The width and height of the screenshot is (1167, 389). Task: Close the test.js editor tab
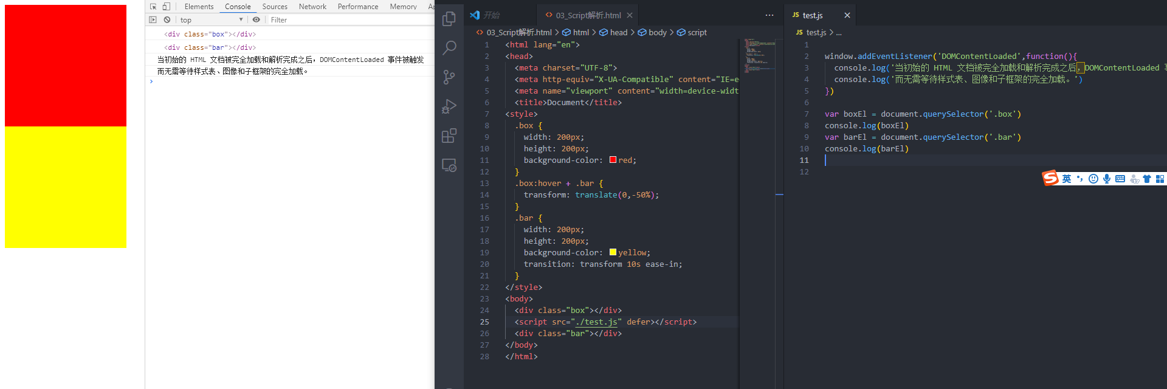point(847,15)
